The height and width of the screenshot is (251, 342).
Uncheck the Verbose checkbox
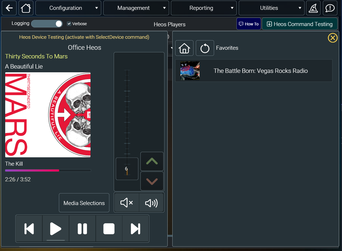coord(69,24)
